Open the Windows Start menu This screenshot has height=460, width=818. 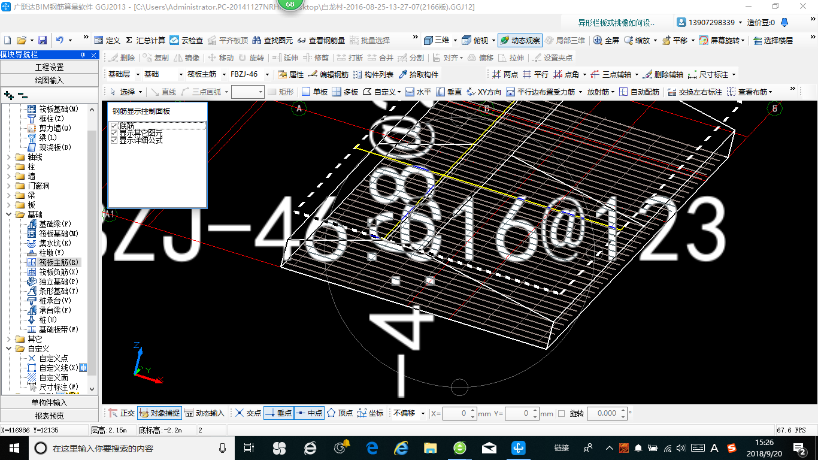coord(13,448)
